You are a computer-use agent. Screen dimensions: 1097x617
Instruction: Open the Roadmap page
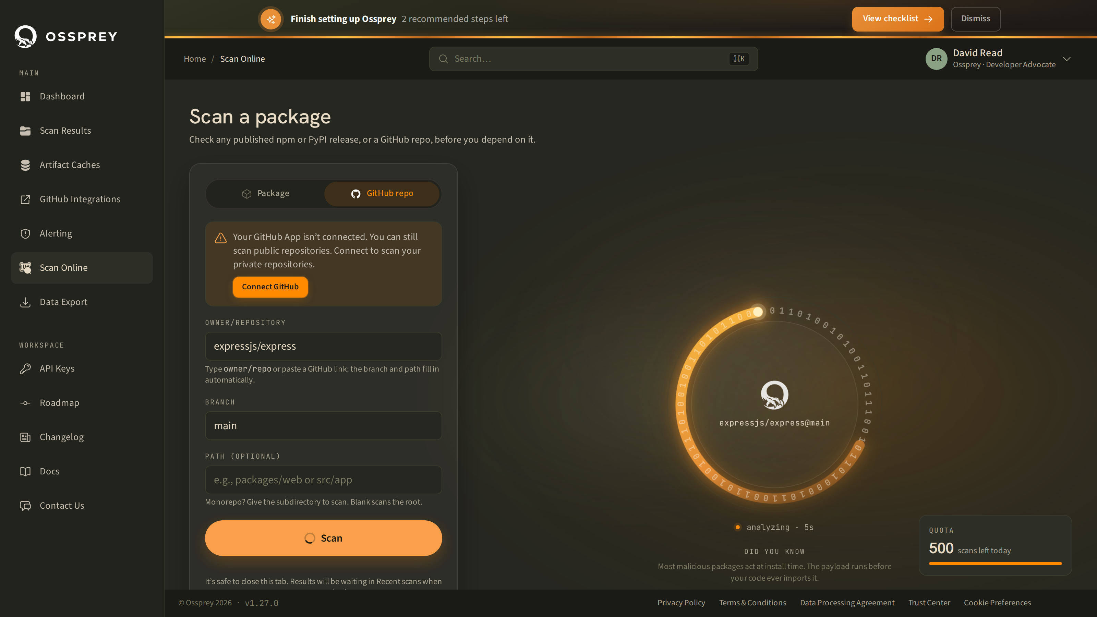click(82, 403)
